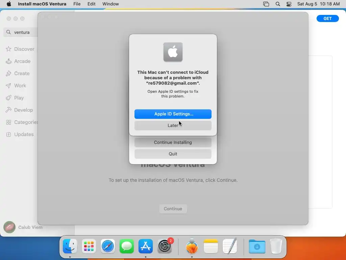Viewport: 346px width, 260px height.
Task: Open the Apple menu
Action: [9, 4]
